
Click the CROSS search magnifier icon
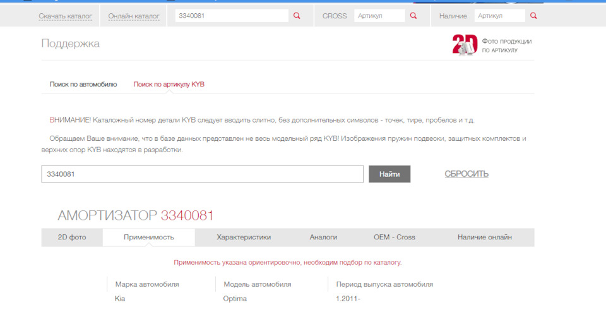tap(413, 16)
